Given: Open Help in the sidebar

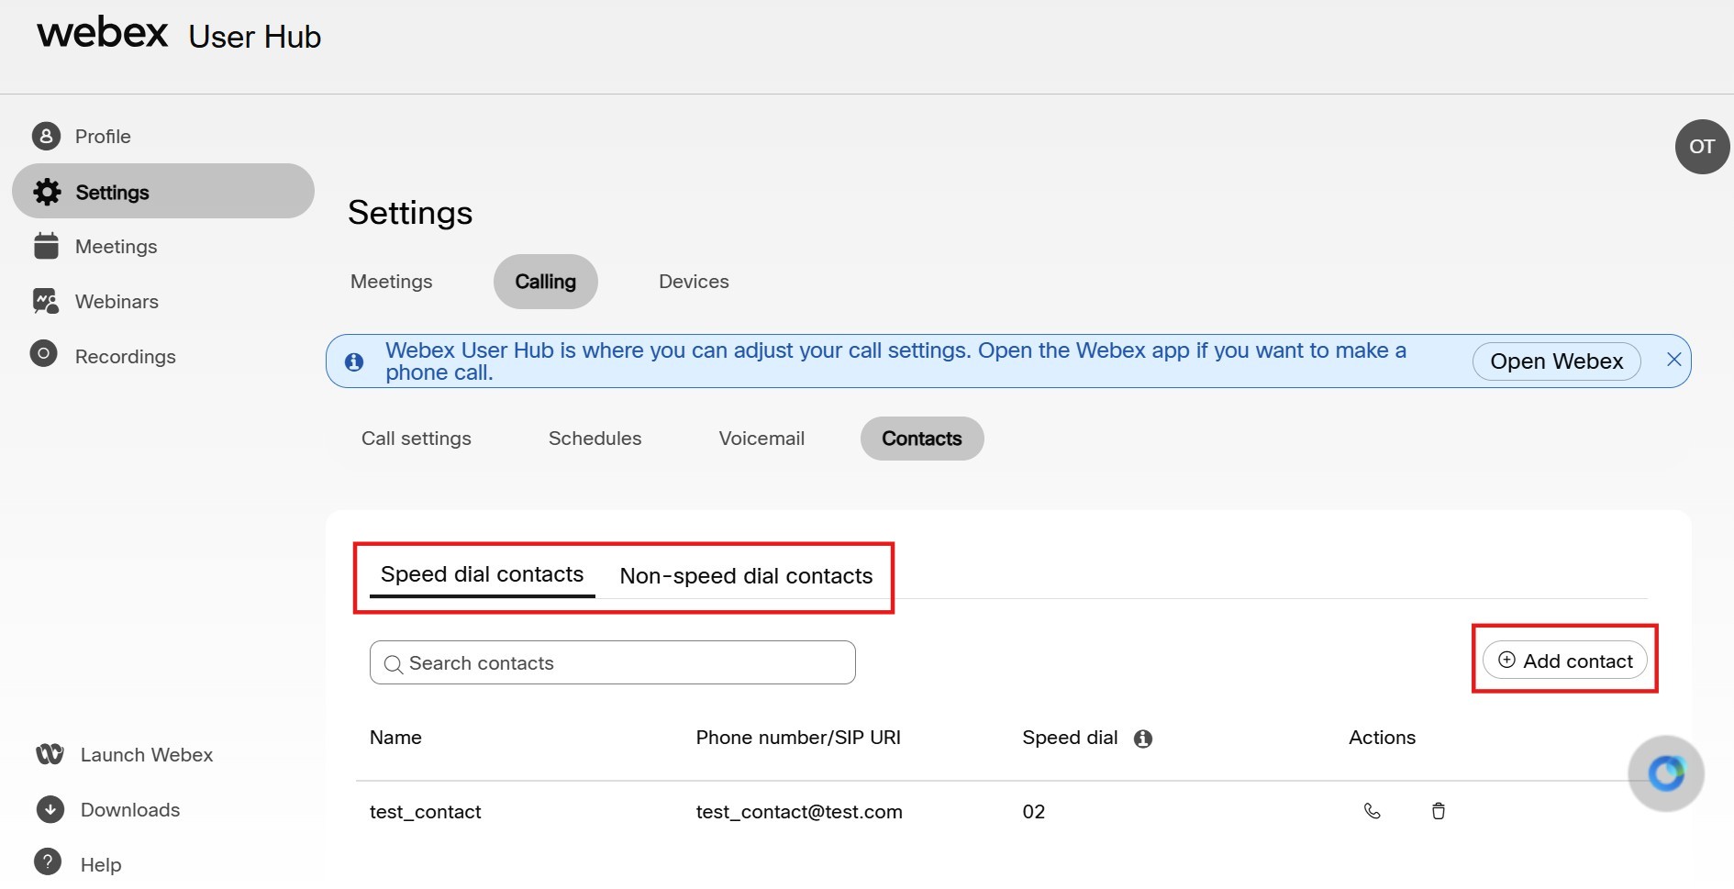Looking at the screenshot, I should point(101,865).
